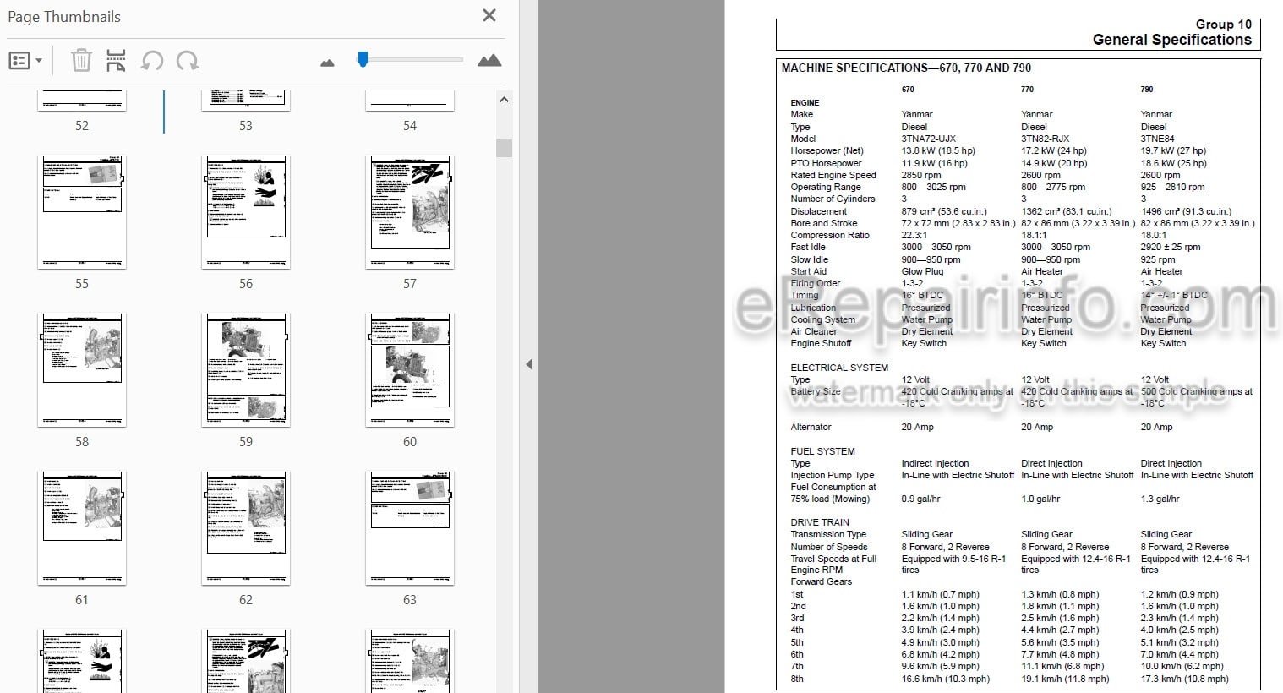This screenshot has height=693, width=1283.
Task: Click 'ELECTRICAL SYSTEM' section label
Action: [x=839, y=368]
